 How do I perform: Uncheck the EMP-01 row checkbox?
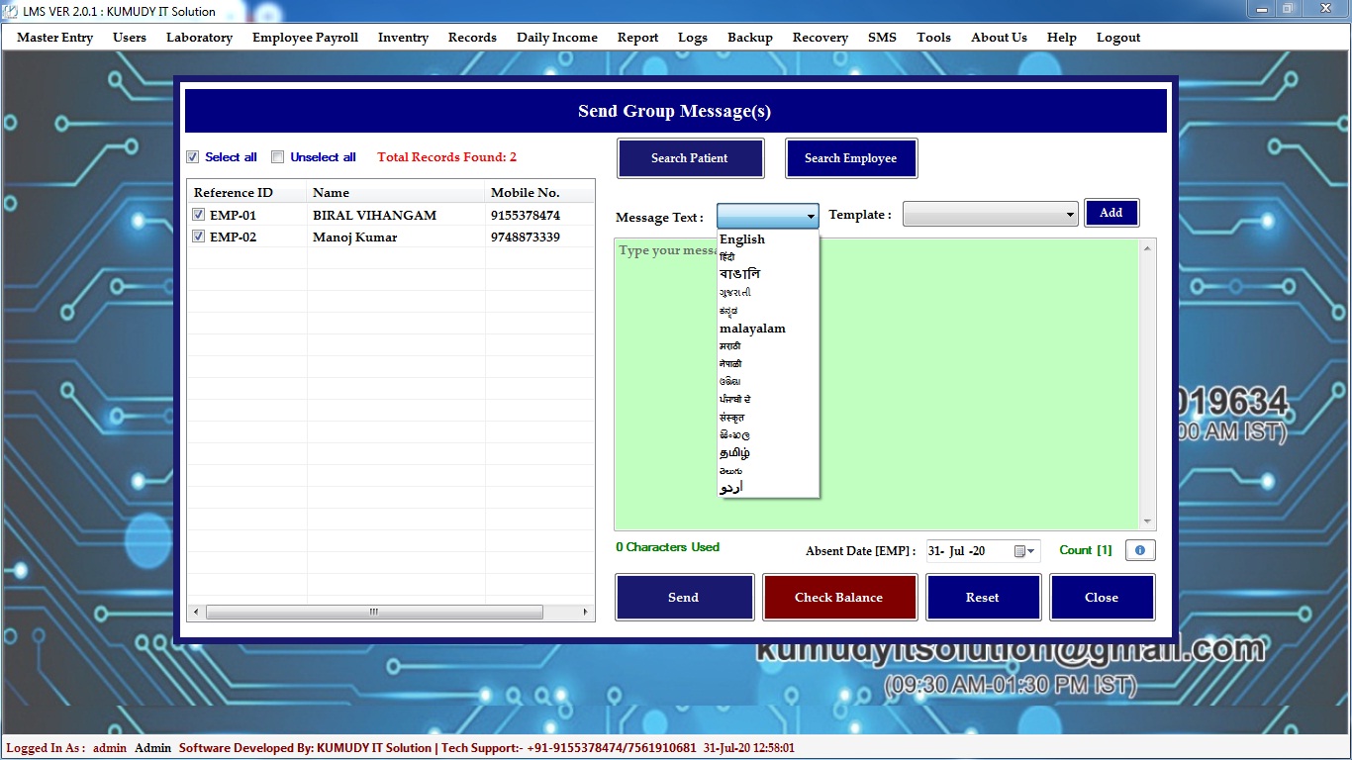[x=199, y=215]
